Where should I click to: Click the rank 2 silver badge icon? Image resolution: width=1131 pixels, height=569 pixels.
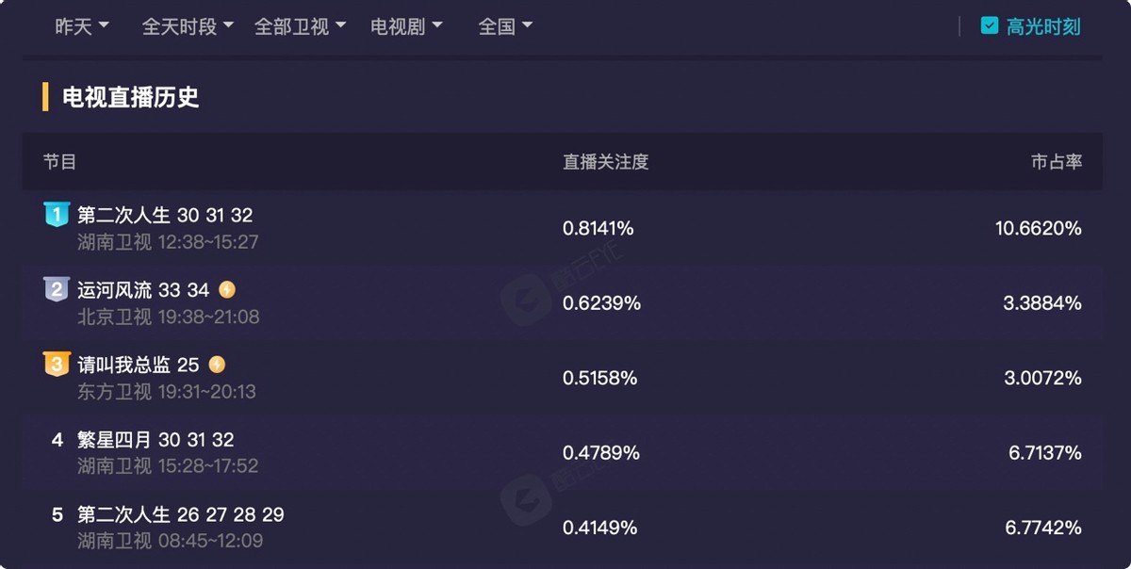tap(57, 288)
